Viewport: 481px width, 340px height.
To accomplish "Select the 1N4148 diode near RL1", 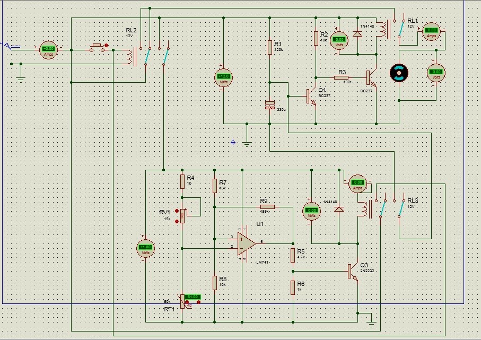I will point(357,33).
